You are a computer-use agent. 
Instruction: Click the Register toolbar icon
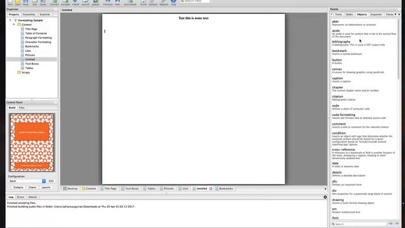tap(164, 3)
